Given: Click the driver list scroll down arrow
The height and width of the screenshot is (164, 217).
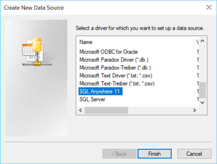Looking at the screenshot, I should tap(202, 102).
